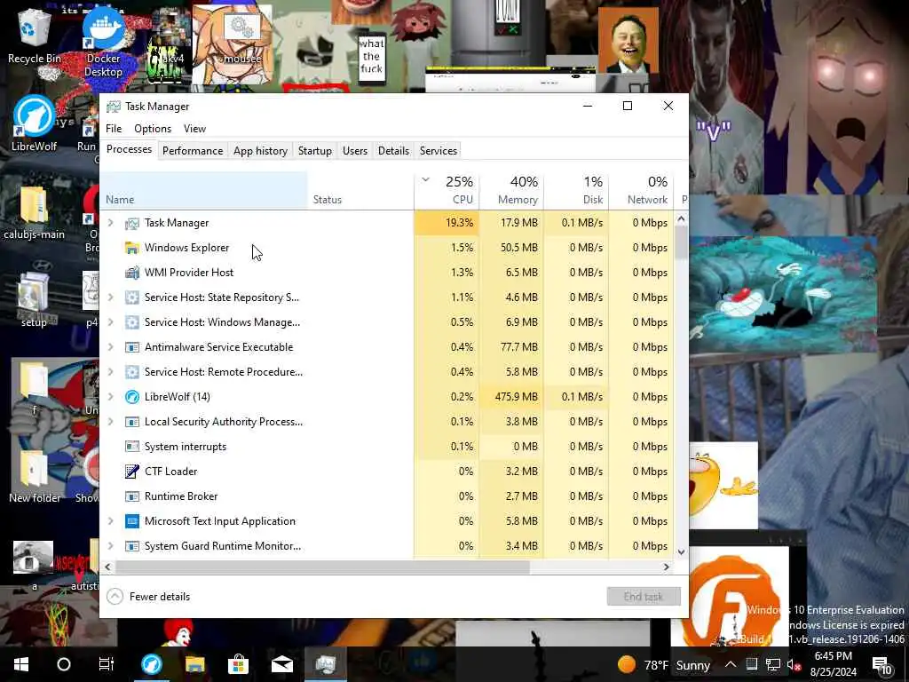Click the System interrupts process icon
This screenshot has height=682, width=909.
(132, 447)
